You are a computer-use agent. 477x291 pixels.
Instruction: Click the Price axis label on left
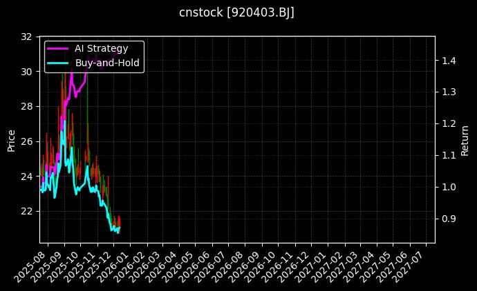(x=11, y=140)
